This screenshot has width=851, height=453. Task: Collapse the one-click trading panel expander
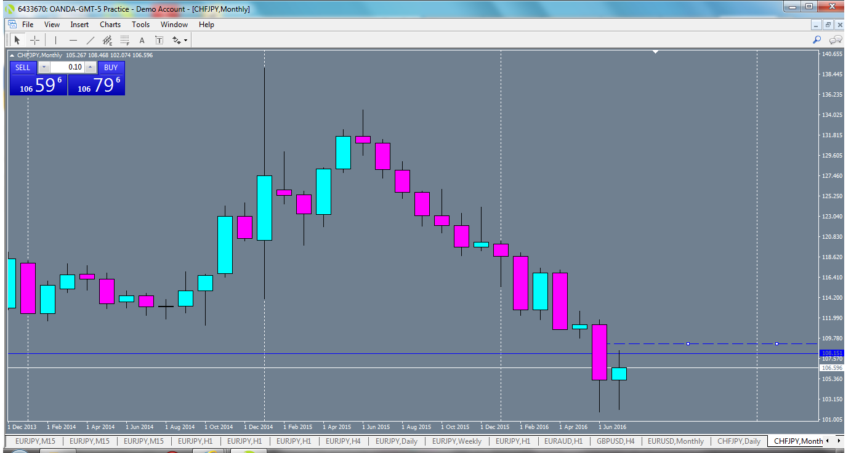click(x=11, y=55)
